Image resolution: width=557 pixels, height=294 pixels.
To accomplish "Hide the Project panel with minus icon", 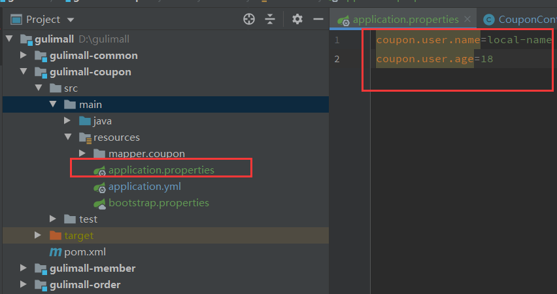I will 318,19.
